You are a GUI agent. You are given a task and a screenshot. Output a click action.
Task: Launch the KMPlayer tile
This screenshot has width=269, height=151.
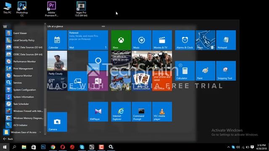pyautogui.click(x=98, y=112)
